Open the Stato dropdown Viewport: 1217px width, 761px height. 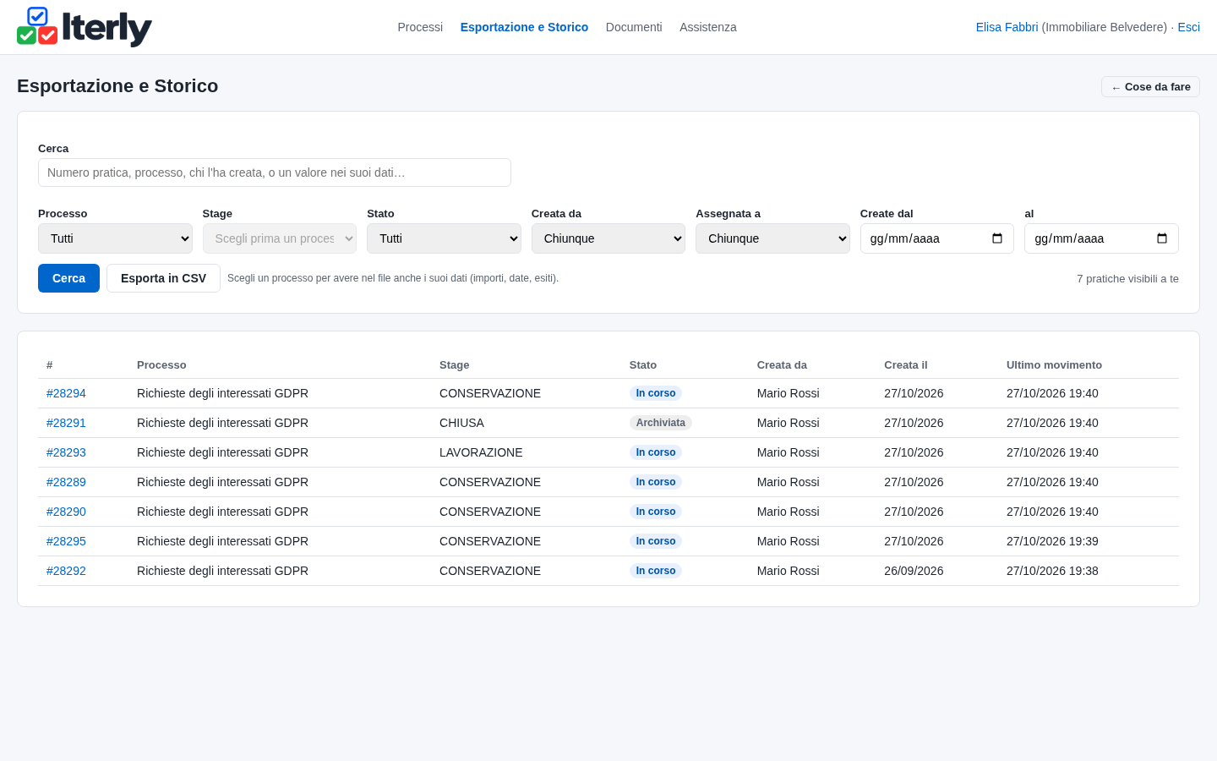[444, 238]
